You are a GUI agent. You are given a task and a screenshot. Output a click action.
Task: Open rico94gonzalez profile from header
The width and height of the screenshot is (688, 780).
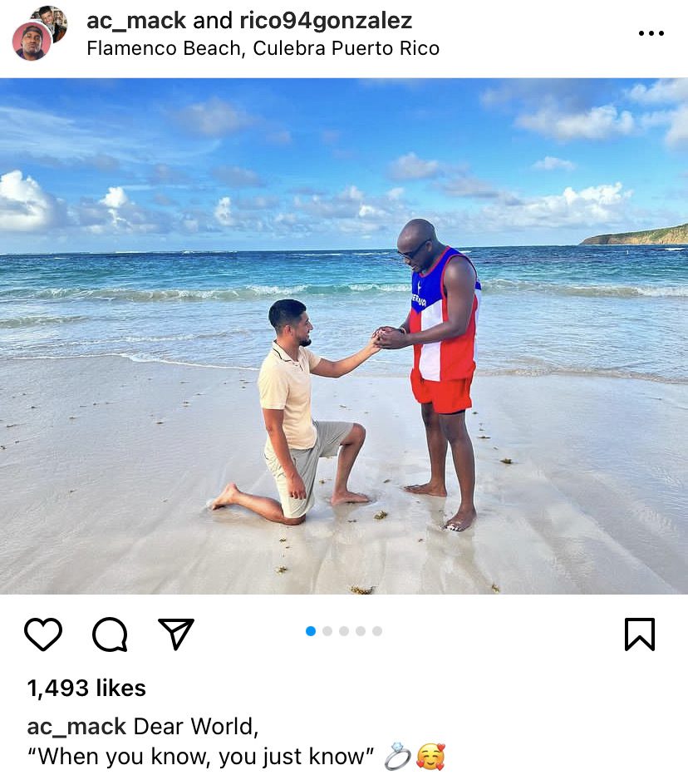(x=326, y=21)
